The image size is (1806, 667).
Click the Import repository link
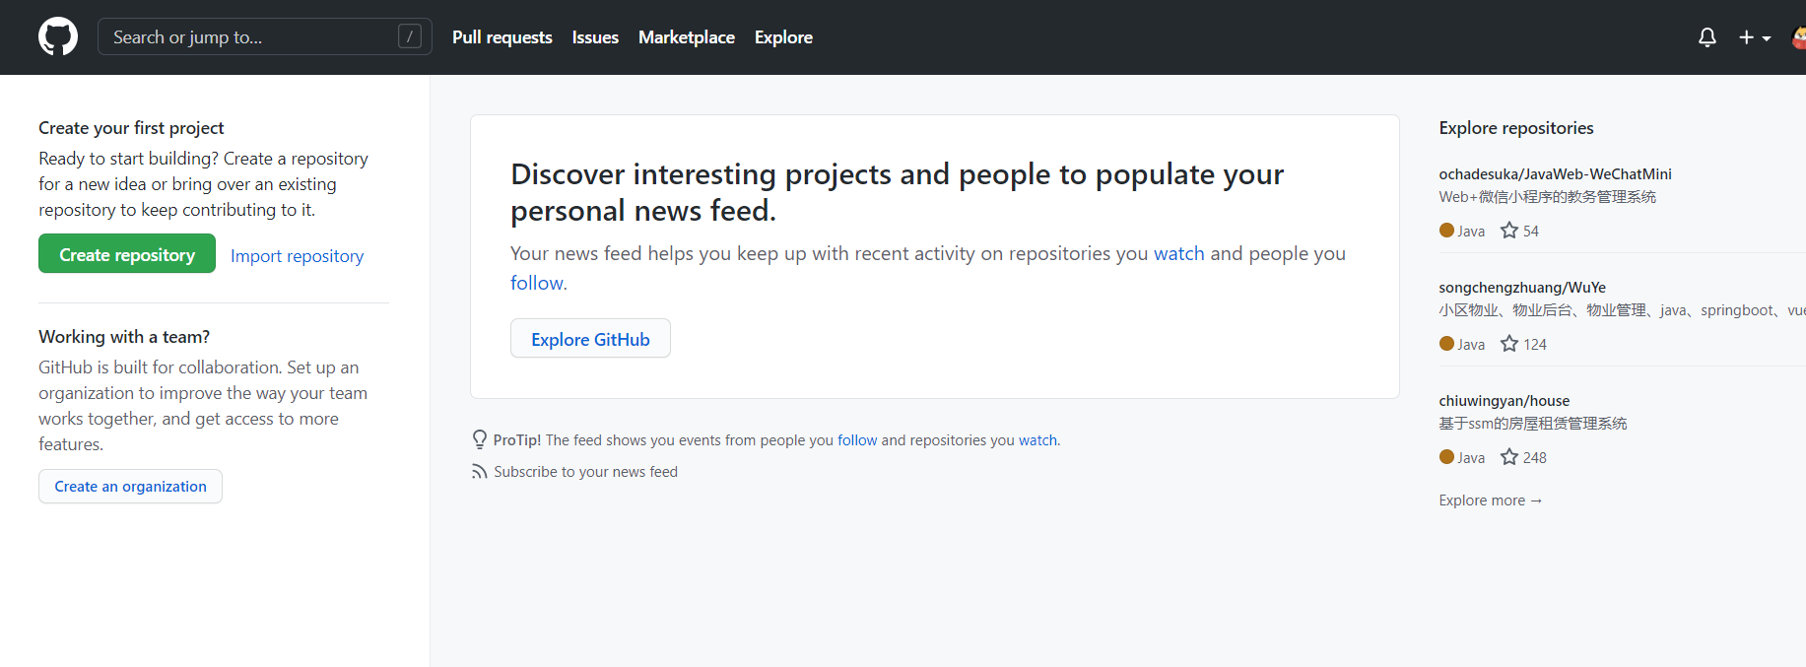[297, 256]
